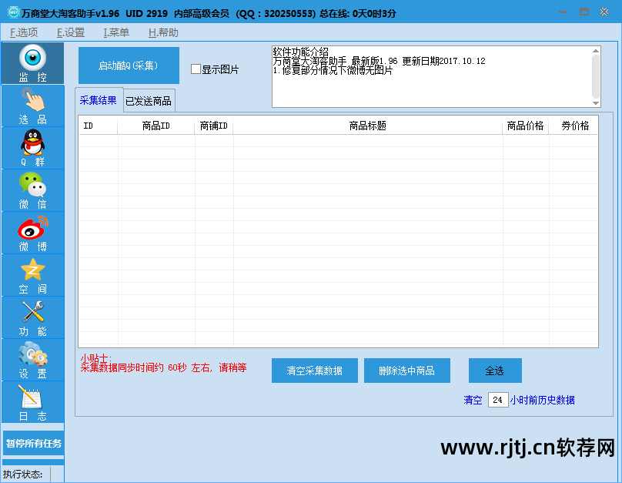This screenshot has width=622, height=483.
Task: Sort by the 商品ID column header
Action: pos(156,126)
